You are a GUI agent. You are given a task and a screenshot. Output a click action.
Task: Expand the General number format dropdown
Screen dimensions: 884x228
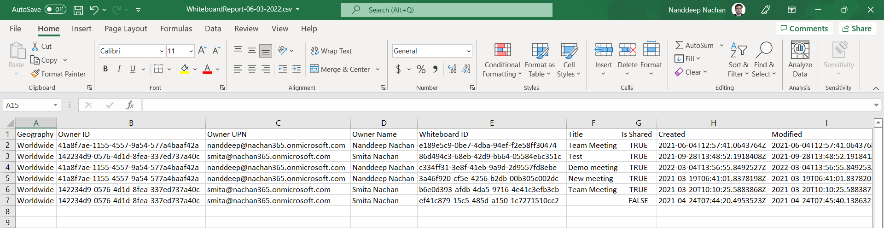coord(469,51)
